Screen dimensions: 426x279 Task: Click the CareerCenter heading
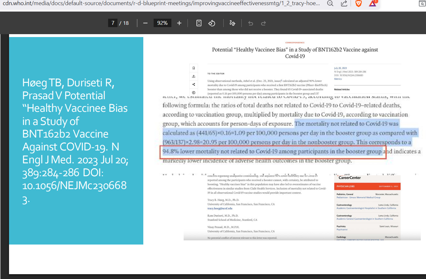click(x=350, y=178)
